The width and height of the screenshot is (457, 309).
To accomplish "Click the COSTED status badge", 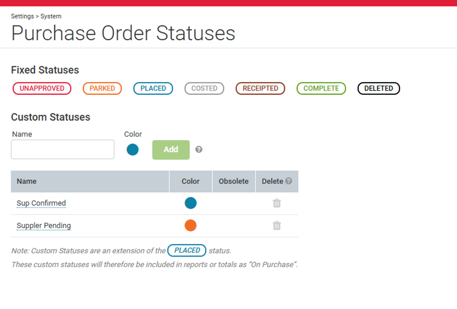I will point(204,88).
